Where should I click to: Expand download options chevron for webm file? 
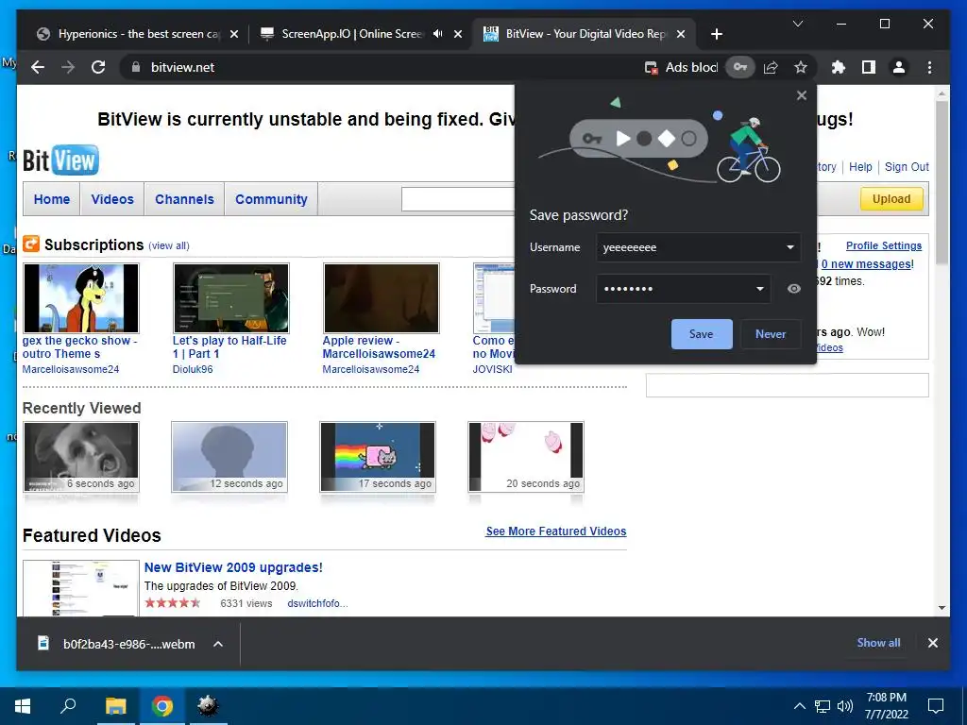(x=218, y=644)
